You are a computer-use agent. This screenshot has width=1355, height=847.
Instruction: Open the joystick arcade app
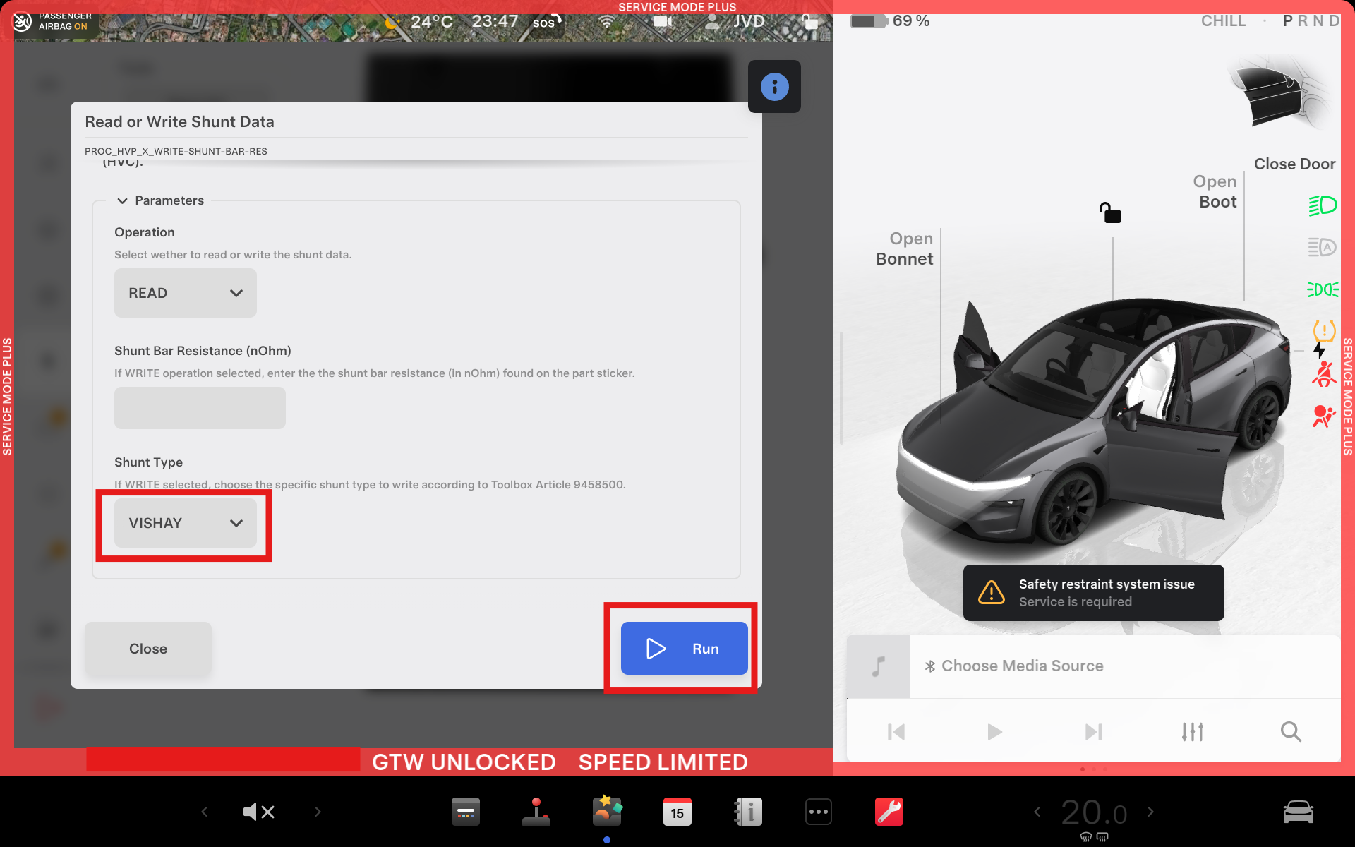point(536,812)
